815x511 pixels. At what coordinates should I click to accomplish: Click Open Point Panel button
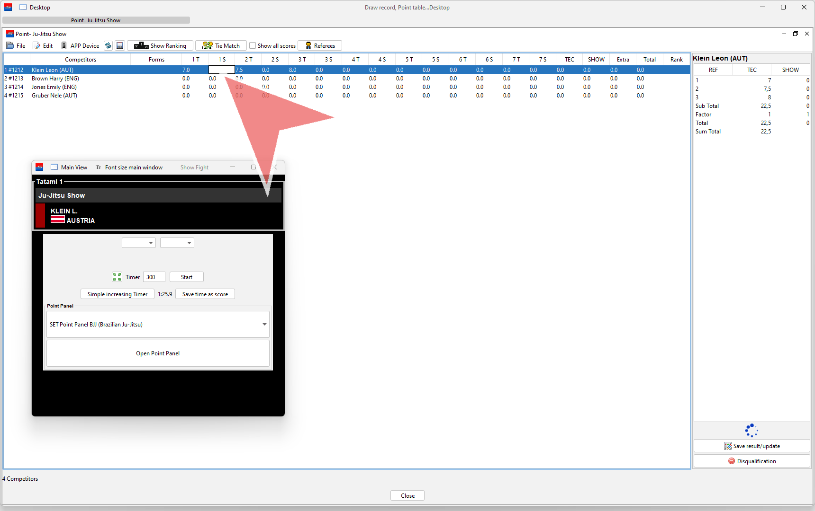(158, 353)
